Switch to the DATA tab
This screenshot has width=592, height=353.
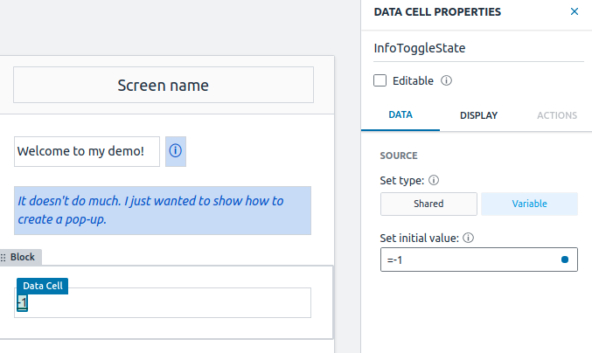tap(400, 115)
